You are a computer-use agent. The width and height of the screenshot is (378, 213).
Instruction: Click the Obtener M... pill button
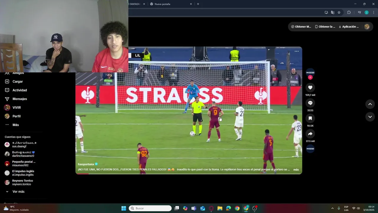[x=301, y=27]
